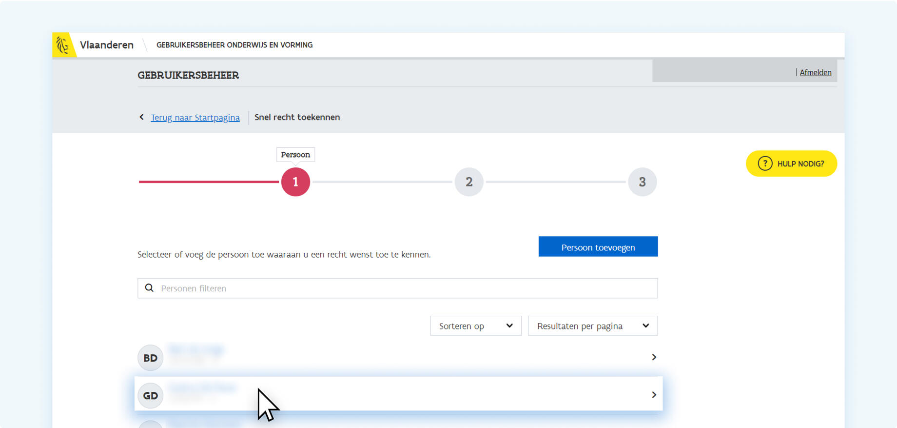Image resolution: width=897 pixels, height=428 pixels.
Task: Open Resultaten per pagina dropdown
Action: [x=593, y=326]
